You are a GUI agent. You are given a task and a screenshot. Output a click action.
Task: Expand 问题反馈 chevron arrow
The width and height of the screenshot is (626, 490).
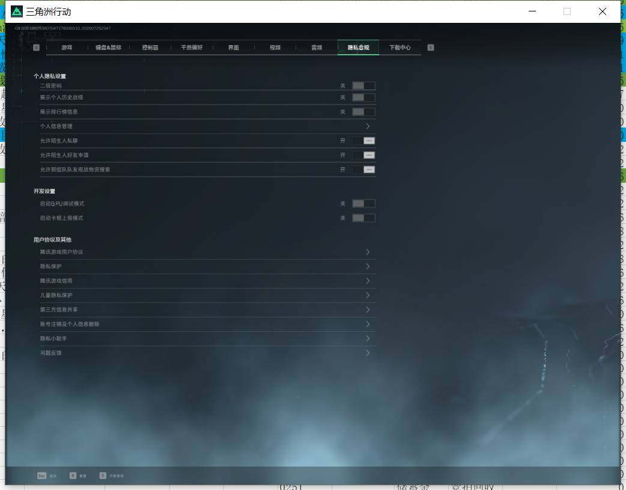368,352
